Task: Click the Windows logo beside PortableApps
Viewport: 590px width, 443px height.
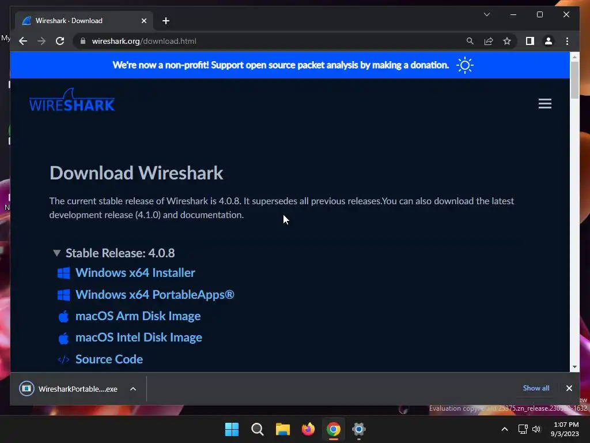Action: tap(63, 295)
